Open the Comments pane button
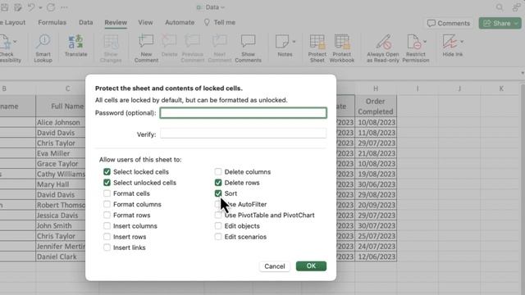Viewport: 525px width, 295px height. point(449,23)
